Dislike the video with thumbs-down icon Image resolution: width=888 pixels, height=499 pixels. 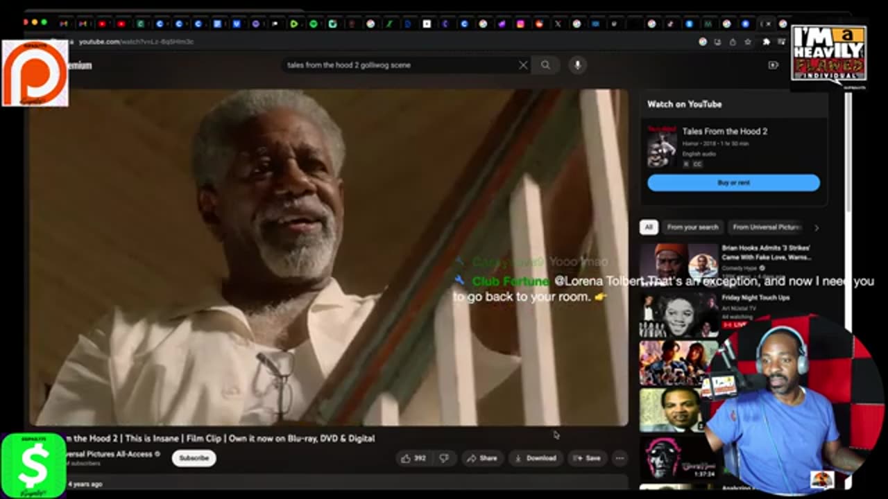point(444,458)
